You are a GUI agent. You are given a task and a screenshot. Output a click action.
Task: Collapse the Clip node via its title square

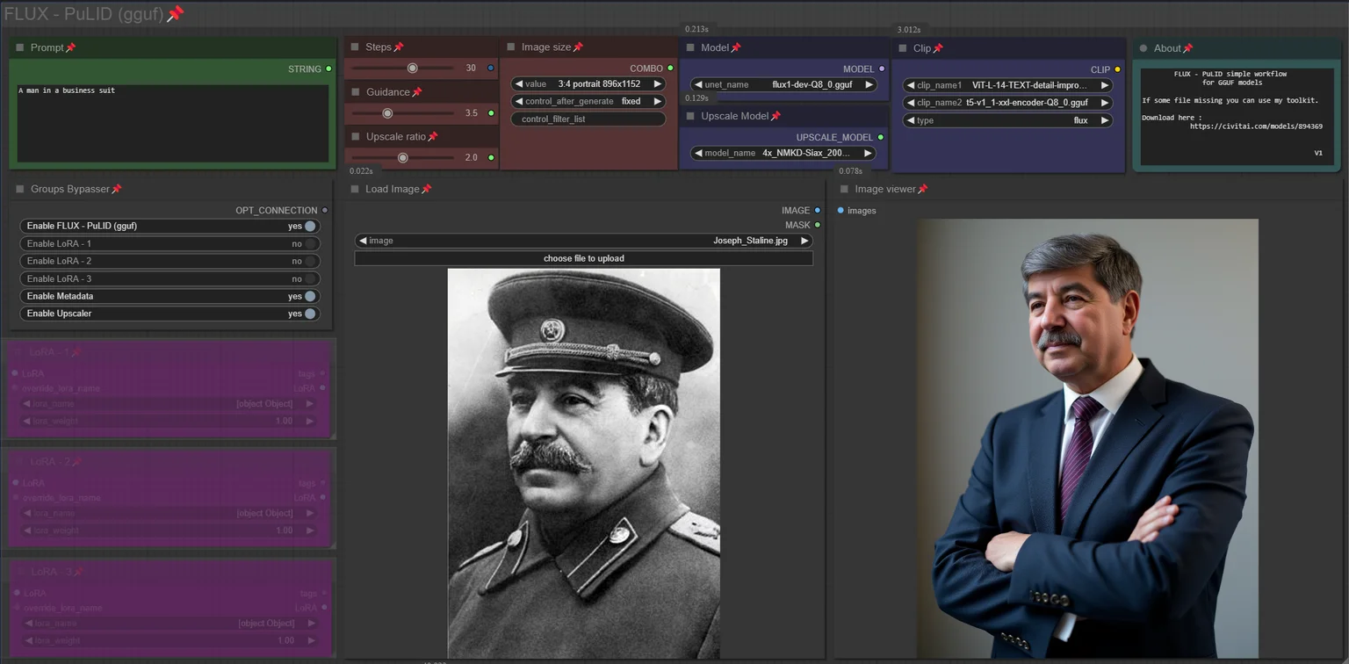click(x=903, y=48)
